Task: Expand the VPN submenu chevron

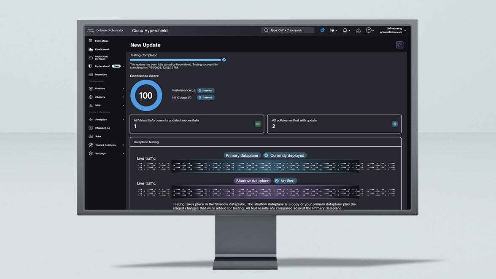Action: pyautogui.click(x=123, y=105)
